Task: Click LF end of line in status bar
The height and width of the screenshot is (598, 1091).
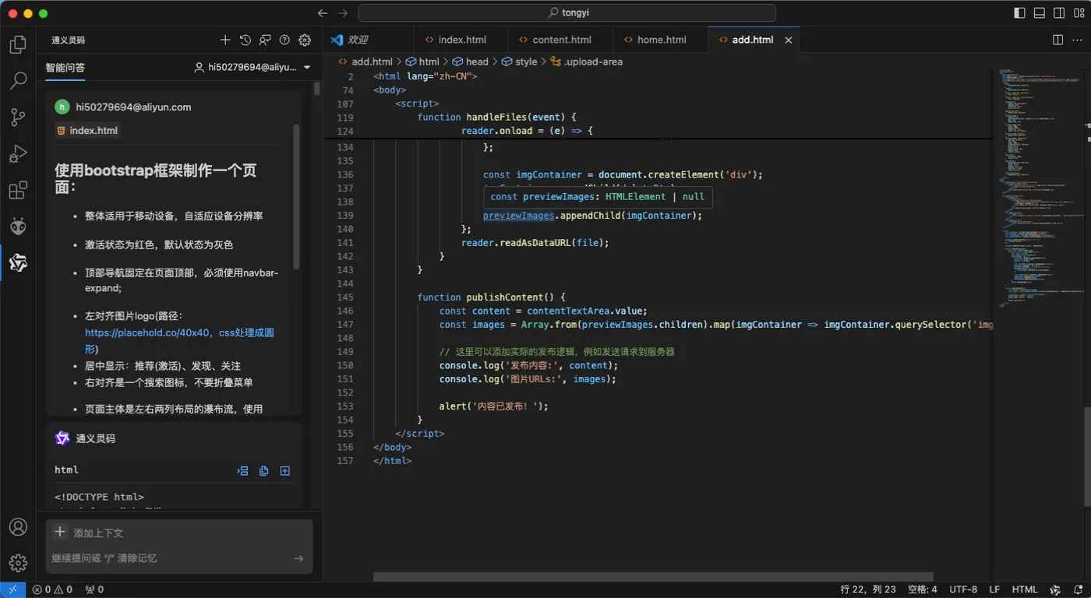Action: [995, 589]
